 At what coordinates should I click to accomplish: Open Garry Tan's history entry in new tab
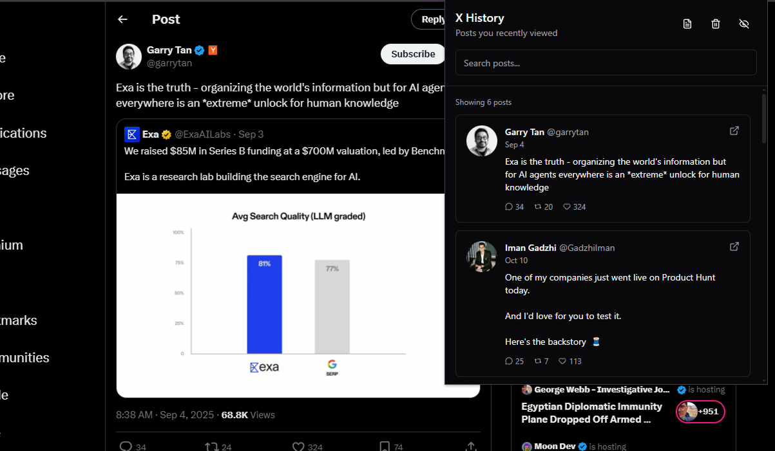pos(734,130)
